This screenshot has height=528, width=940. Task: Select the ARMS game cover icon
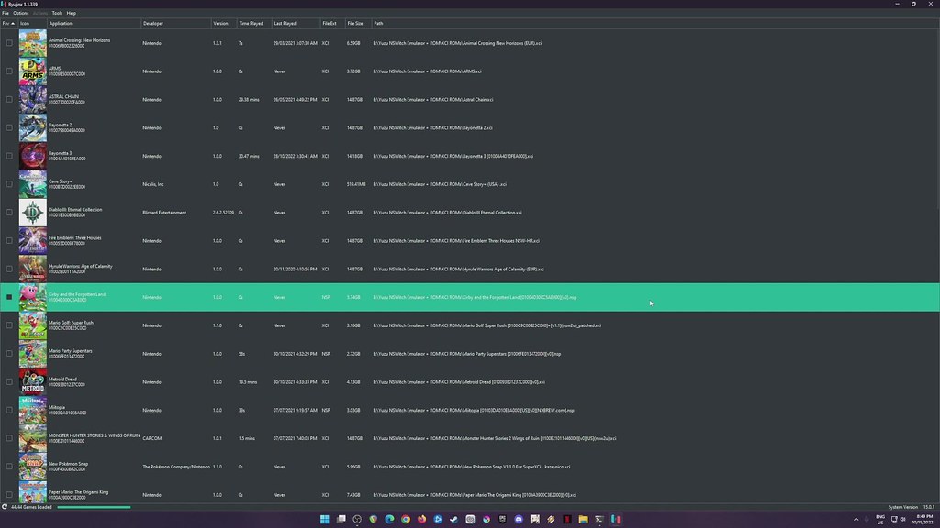tap(32, 71)
